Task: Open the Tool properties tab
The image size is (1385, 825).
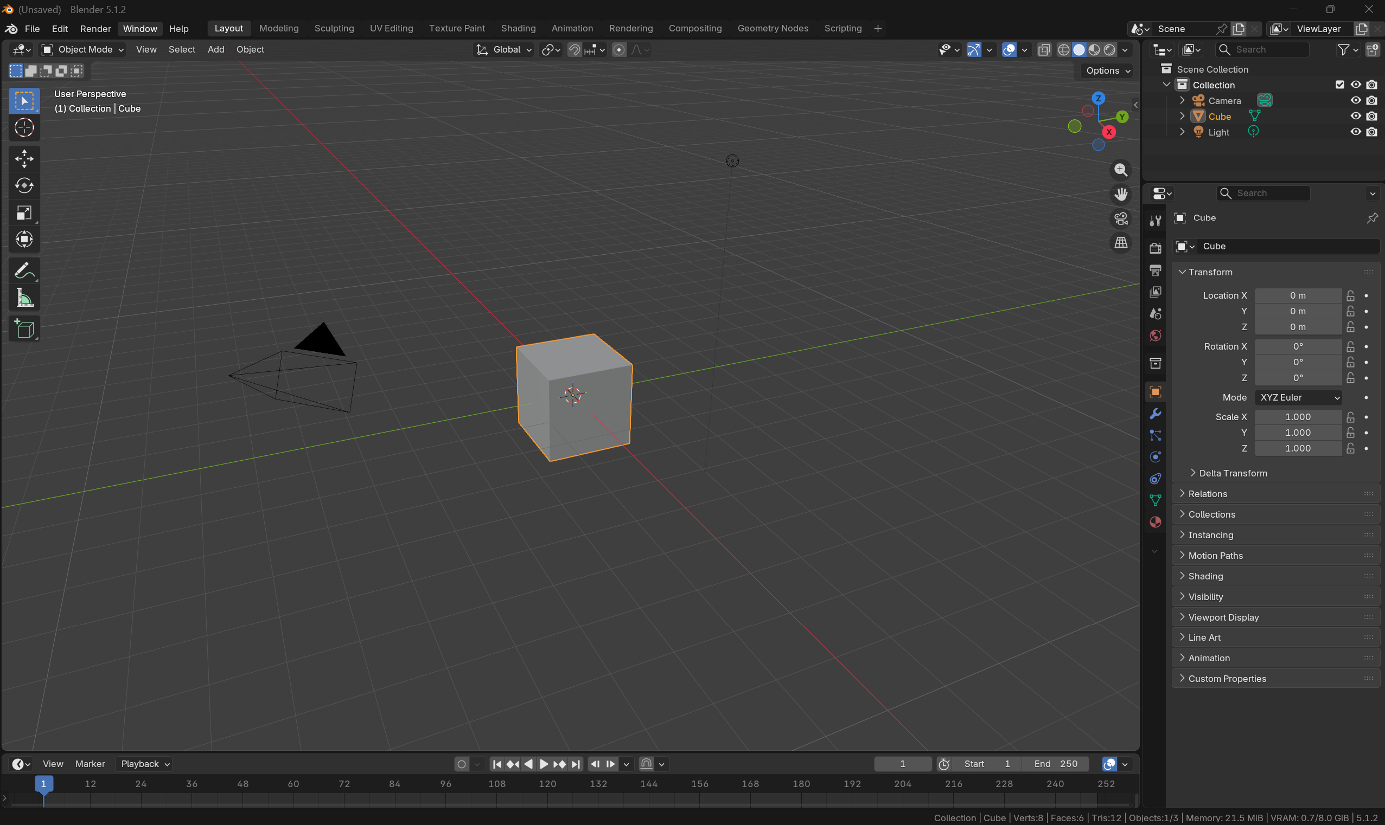Action: pos(1156,221)
